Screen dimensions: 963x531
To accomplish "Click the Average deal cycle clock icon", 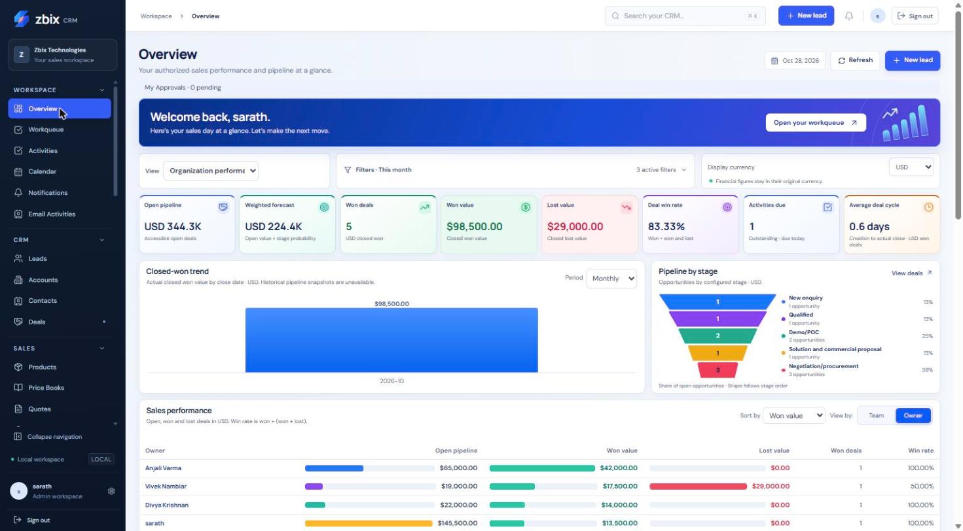I will click(929, 207).
